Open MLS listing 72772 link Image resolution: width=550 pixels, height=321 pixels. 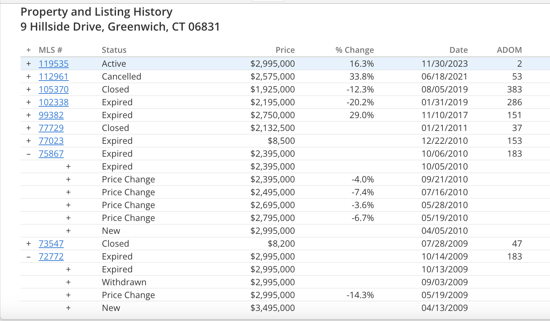pyautogui.click(x=51, y=256)
